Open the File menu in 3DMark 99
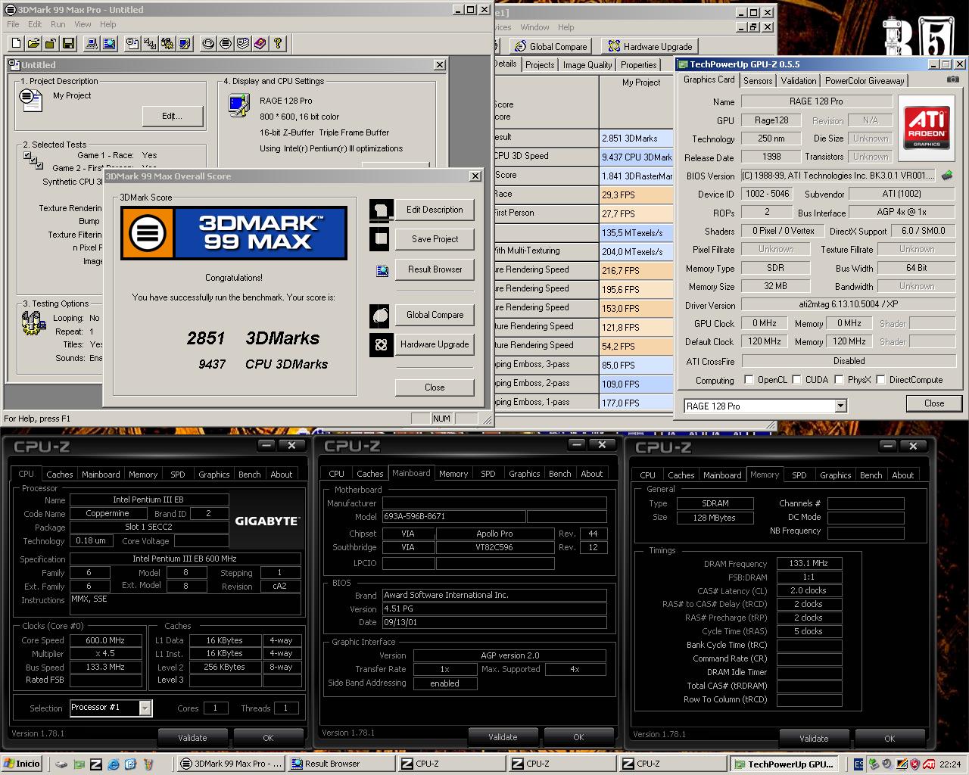Viewport: 969px width, 775px height. 13,24
